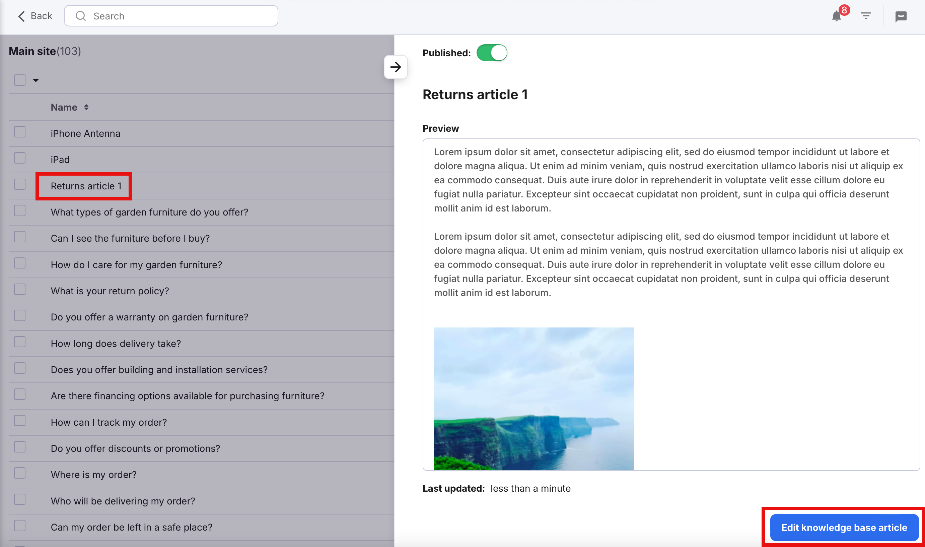The width and height of the screenshot is (925, 547).
Task: Check the discounts or promotions checkbox
Action: click(20, 447)
